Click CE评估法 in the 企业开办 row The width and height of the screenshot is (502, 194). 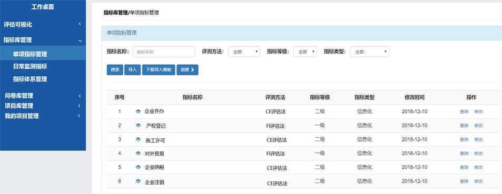point(275,111)
